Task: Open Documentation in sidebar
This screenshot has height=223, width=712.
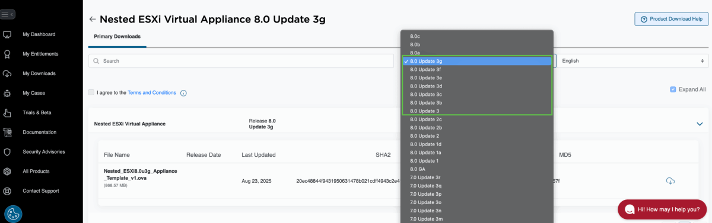Action: (40, 132)
